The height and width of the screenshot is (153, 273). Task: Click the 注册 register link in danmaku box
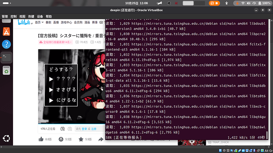[x=94, y=129]
